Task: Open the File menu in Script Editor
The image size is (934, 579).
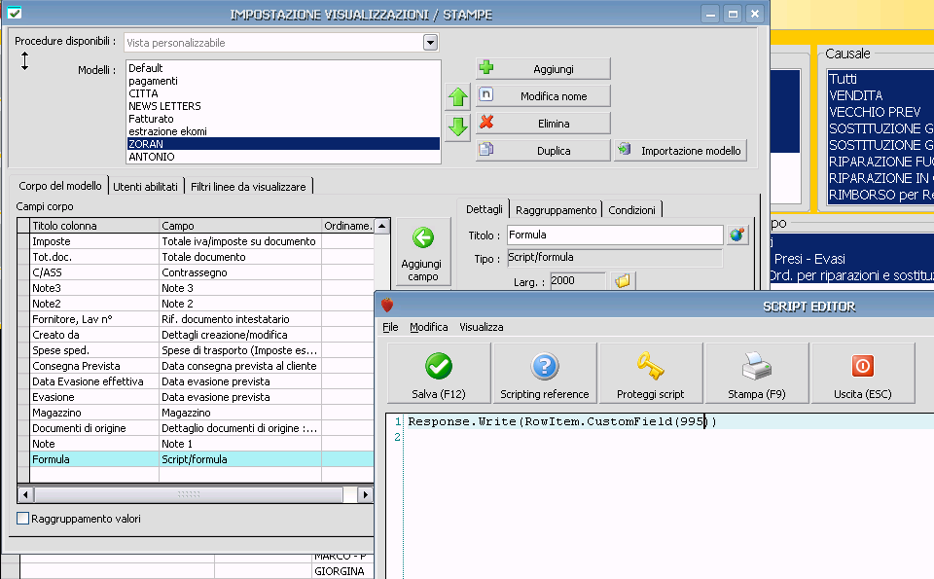Action: [390, 327]
